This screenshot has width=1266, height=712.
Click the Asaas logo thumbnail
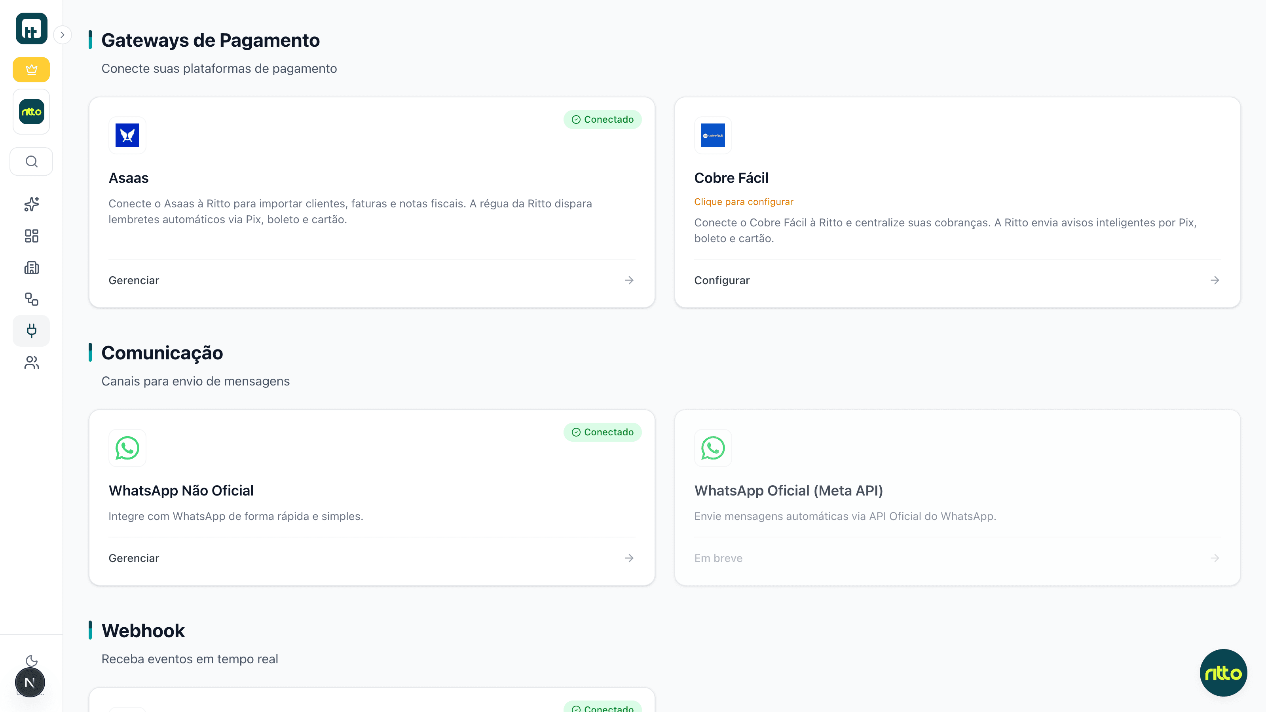coord(127,135)
